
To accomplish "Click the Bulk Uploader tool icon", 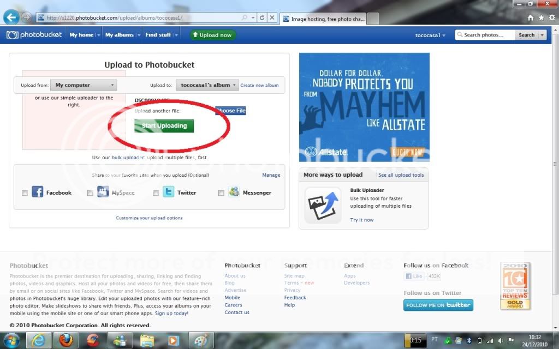I will 323,205.
